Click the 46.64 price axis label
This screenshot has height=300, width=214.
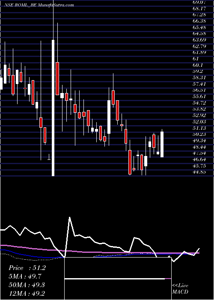click(x=199, y=159)
